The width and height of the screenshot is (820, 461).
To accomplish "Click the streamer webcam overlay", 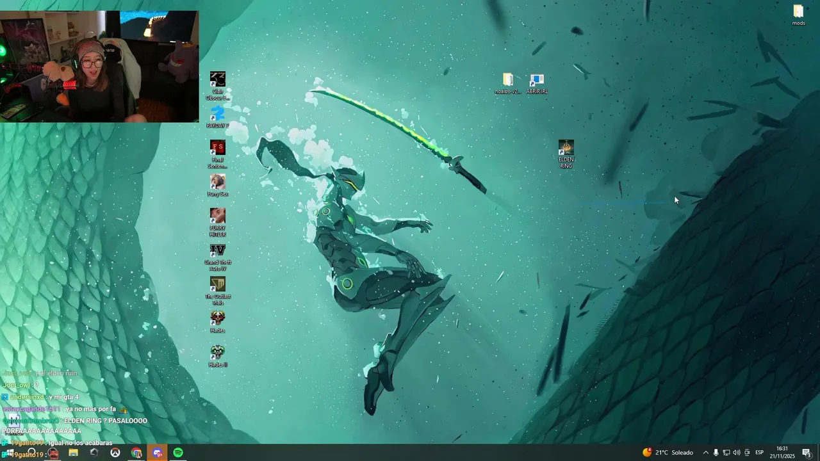I will pyautogui.click(x=99, y=66).
